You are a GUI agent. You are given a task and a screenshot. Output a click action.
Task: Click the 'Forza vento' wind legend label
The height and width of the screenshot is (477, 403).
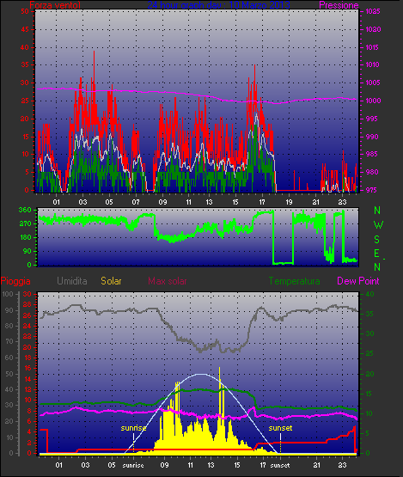pyautogui.click(x=55, y=5)
